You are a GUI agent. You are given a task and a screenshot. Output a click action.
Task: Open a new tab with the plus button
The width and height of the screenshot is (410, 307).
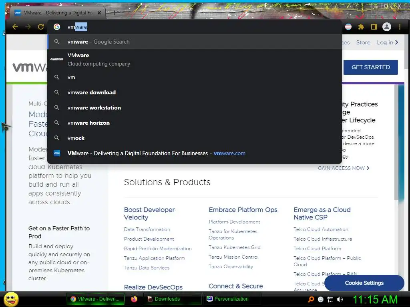pyautogui.click(x=114, y=12)
